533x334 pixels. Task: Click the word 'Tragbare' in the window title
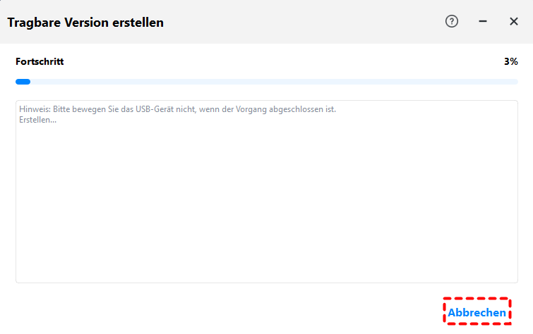[33, 23]
